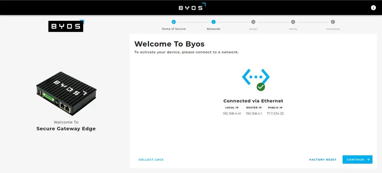Image resolution: width=382 pixels, height=173 pixels.
Task: Select router IP value 192.168.4.1
Action: pos(254,114)
